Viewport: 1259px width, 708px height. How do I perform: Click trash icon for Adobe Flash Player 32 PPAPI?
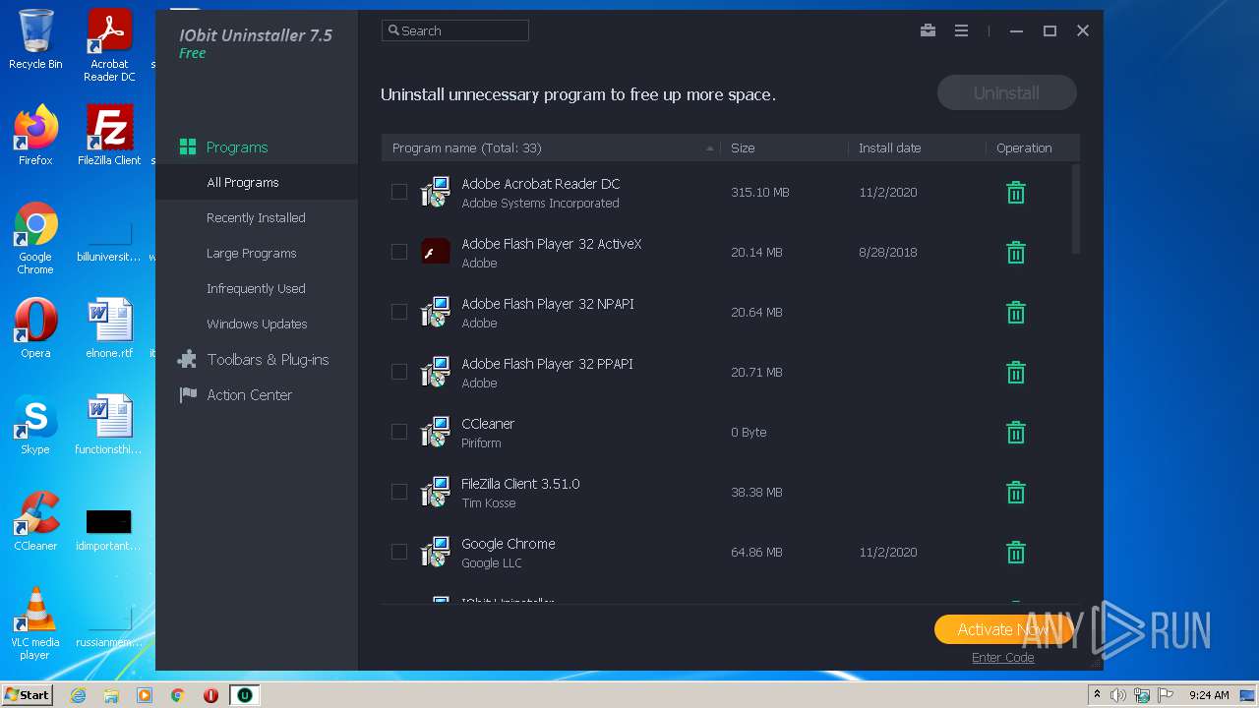[x=1016, y=373]
